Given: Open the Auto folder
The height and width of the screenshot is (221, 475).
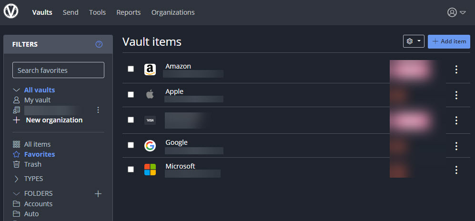Looking at the screenshot, I should pos(31,214).
